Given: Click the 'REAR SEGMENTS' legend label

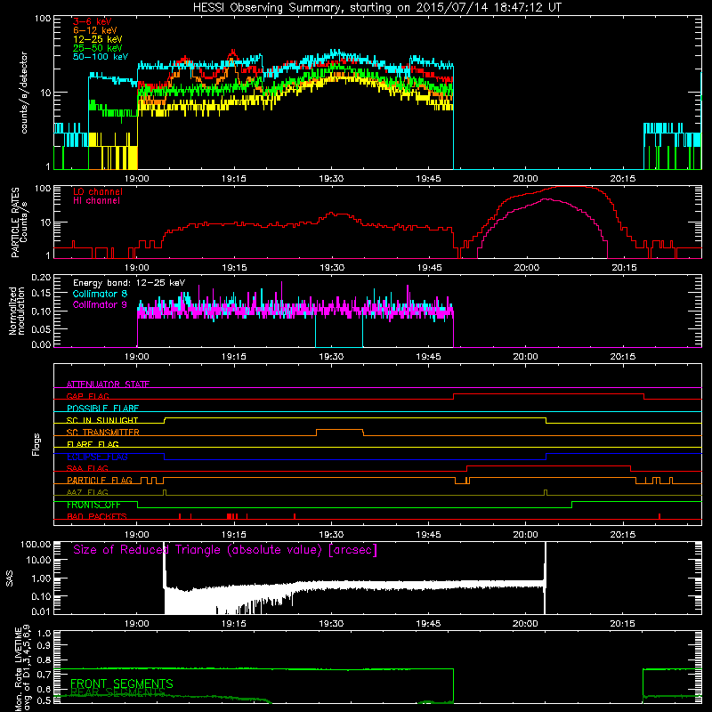Looking at the screenshot, I should coord(118,692).
